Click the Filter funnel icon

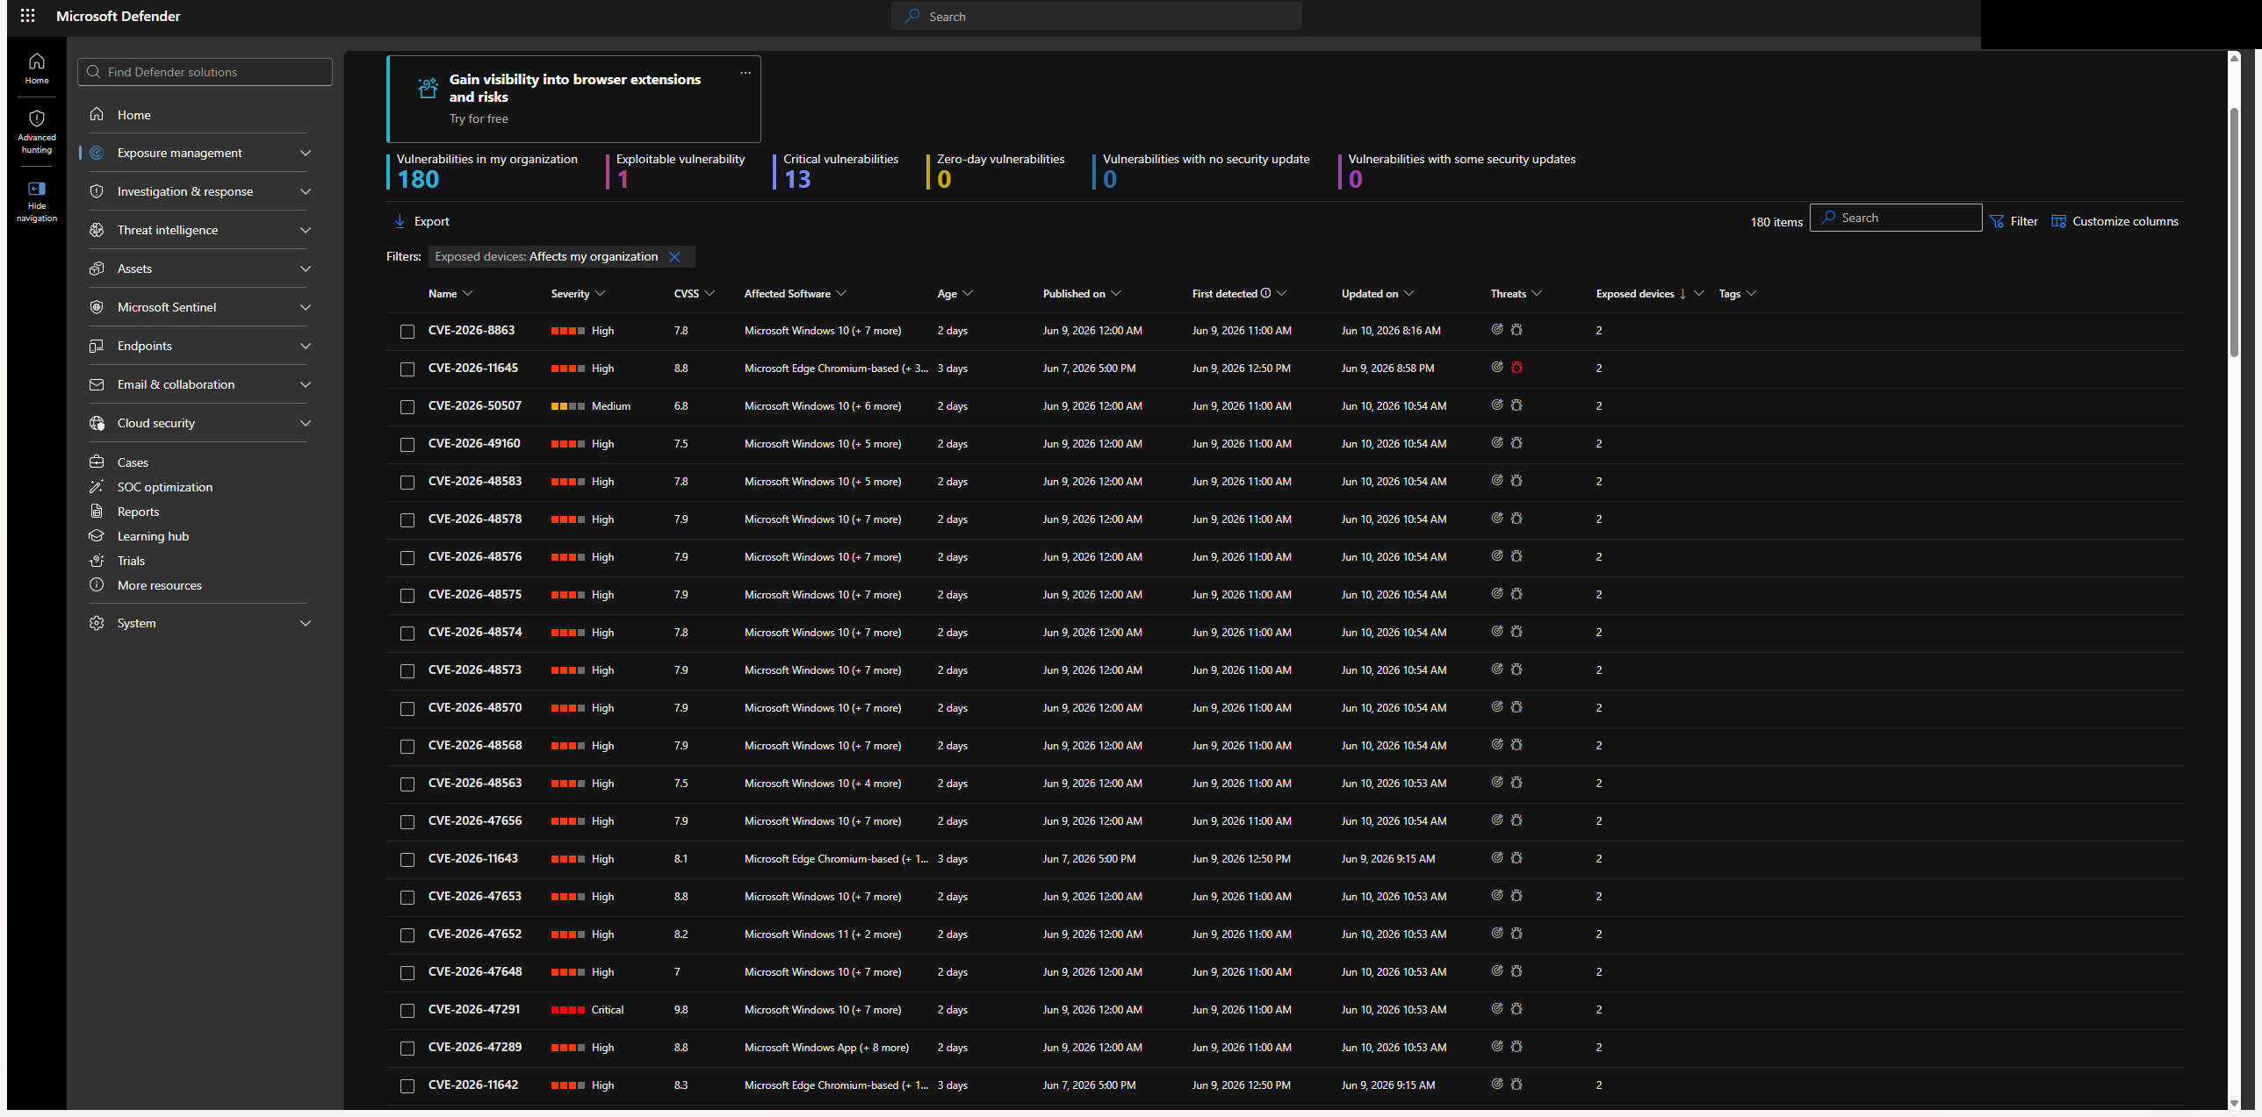(x=1997, y=221)
